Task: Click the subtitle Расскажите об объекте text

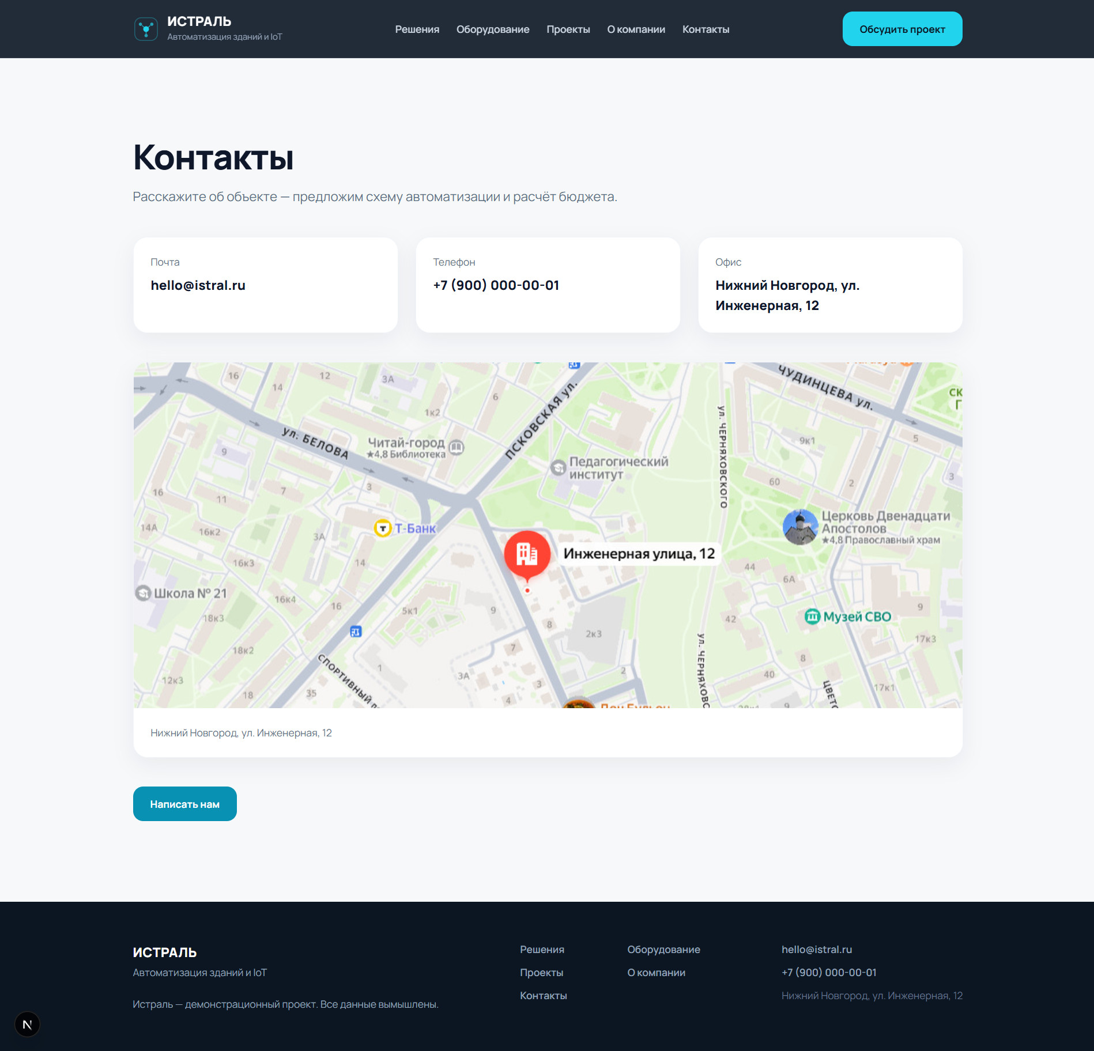Action: [x=375, y=196]
